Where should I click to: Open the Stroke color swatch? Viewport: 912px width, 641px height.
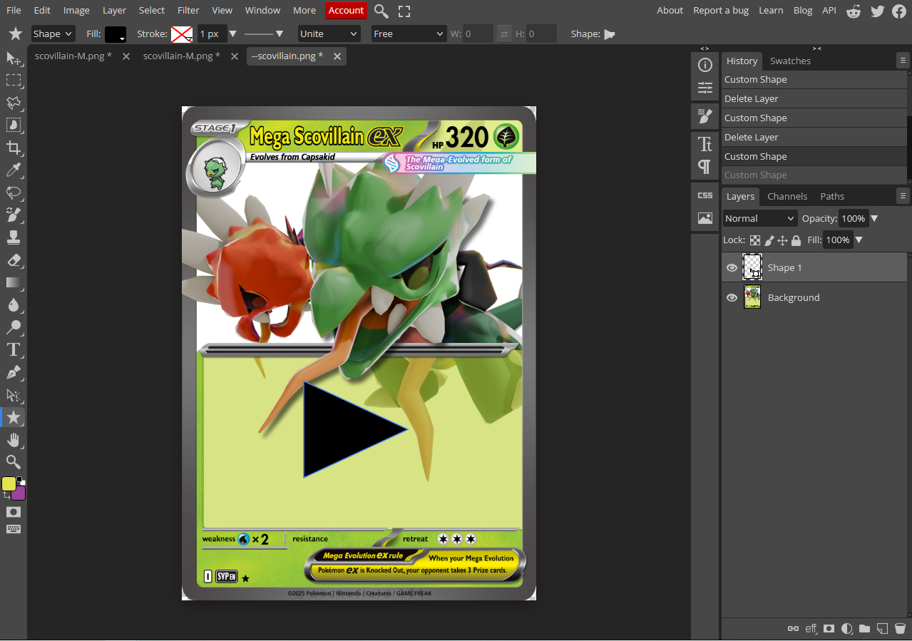(x=183, y=34)
